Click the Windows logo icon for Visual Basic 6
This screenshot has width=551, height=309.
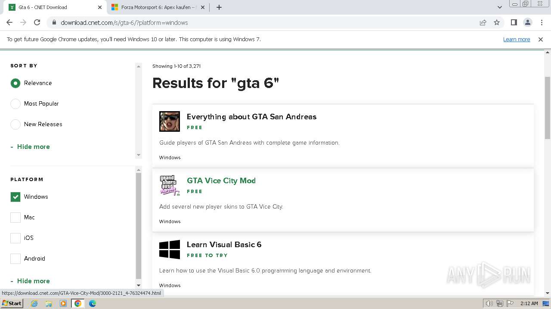point(170,249)
